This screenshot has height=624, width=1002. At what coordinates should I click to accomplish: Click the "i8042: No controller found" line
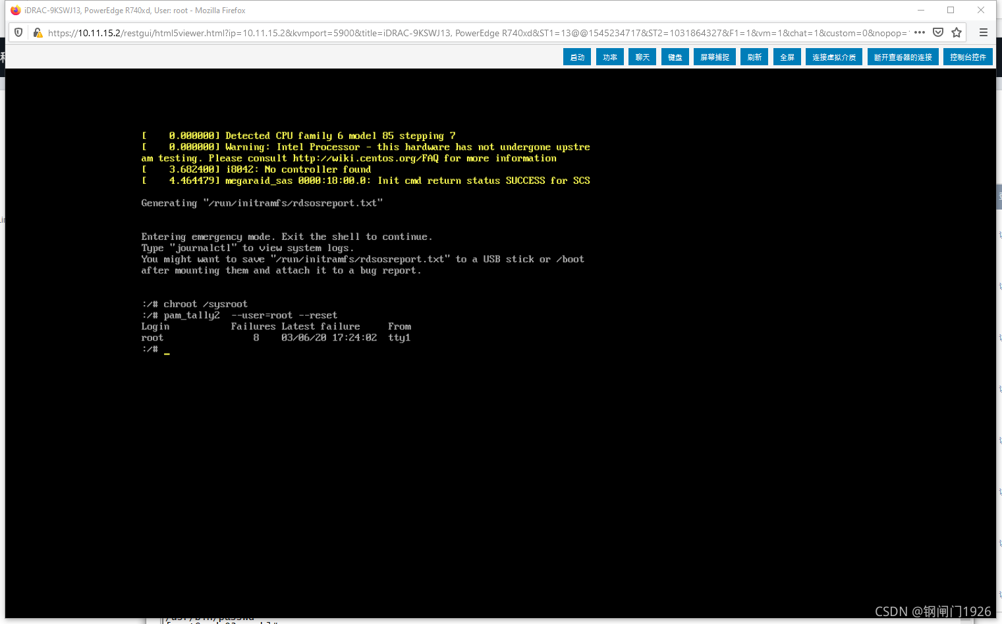pos(256,169)
